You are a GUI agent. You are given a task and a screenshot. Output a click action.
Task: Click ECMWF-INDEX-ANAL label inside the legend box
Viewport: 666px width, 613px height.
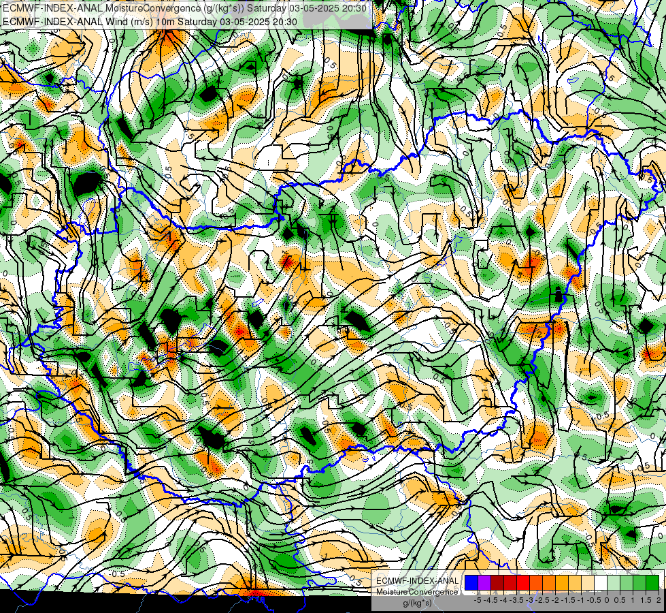(x=418, y=581)
